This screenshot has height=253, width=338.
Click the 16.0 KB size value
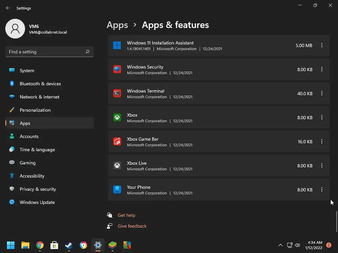[x=305, y=142]
